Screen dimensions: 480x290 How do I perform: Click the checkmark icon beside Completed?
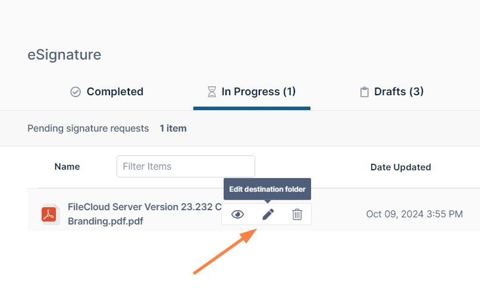click(x=76, y=92)
